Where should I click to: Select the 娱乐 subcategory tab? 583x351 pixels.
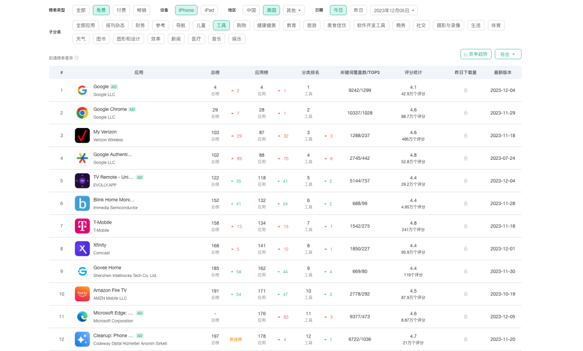pos(237,39)
